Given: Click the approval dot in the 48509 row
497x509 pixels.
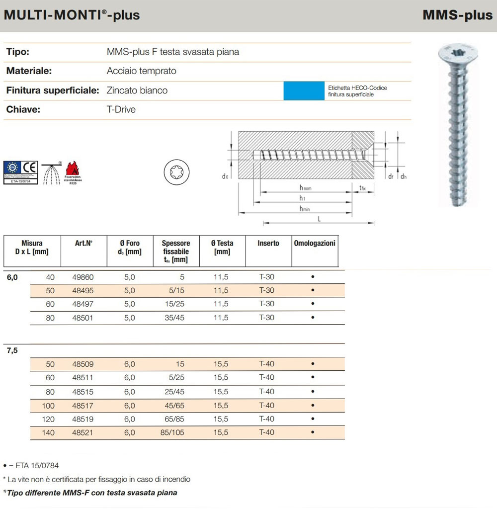Looking at the screenshot, I should click(313, 363).
